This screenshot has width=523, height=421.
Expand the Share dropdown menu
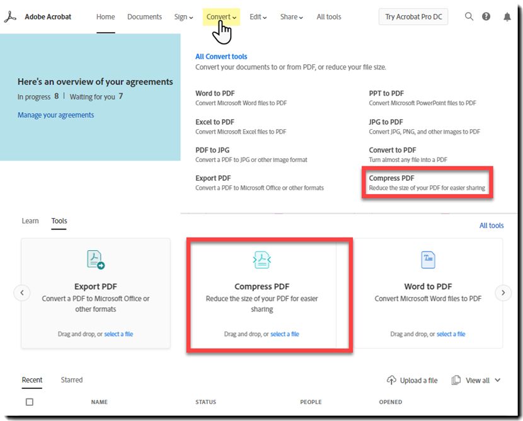click(292, 17)
